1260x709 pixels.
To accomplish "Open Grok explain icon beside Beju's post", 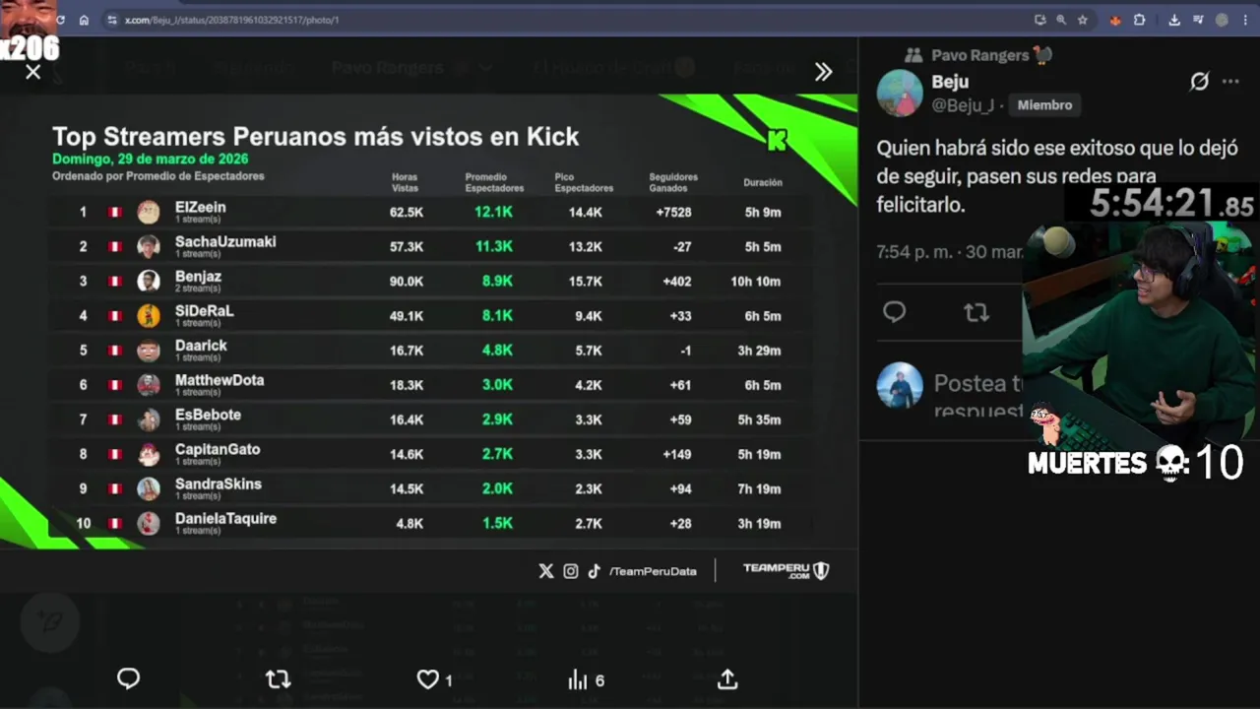I will click(x=1199, y=82).
